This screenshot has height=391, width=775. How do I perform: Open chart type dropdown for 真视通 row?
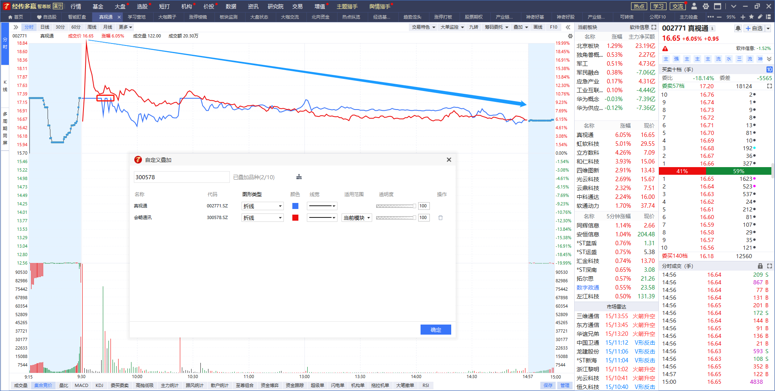262,206
